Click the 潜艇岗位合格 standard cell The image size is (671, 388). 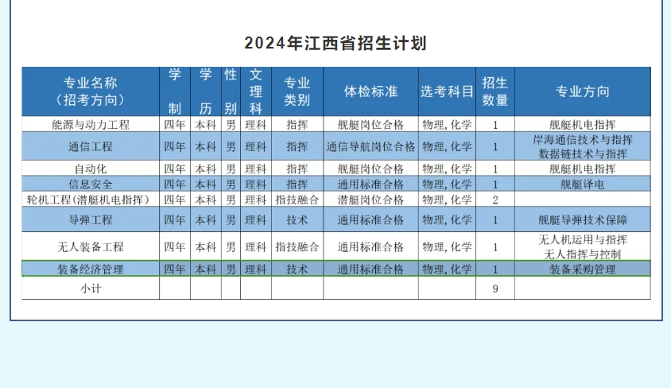(370, 199)
